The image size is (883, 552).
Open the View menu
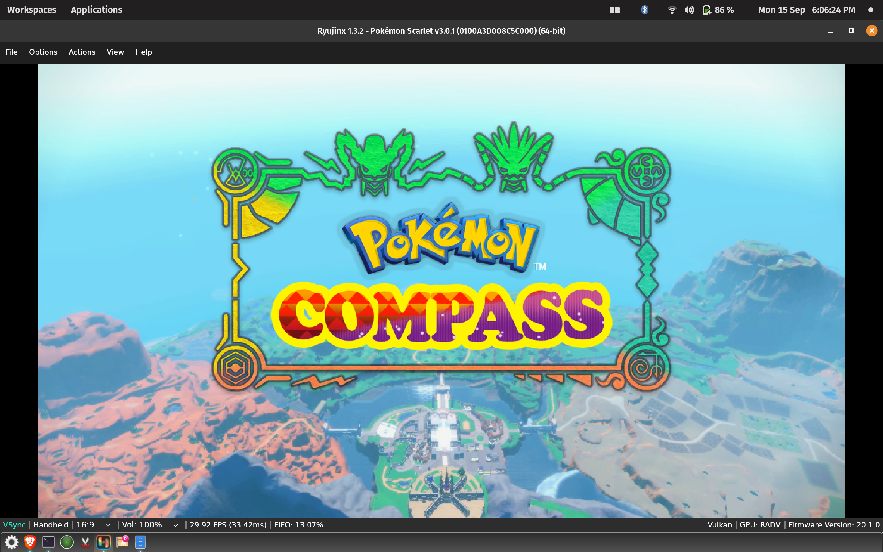pyautogui.click(x=115, y=52)
